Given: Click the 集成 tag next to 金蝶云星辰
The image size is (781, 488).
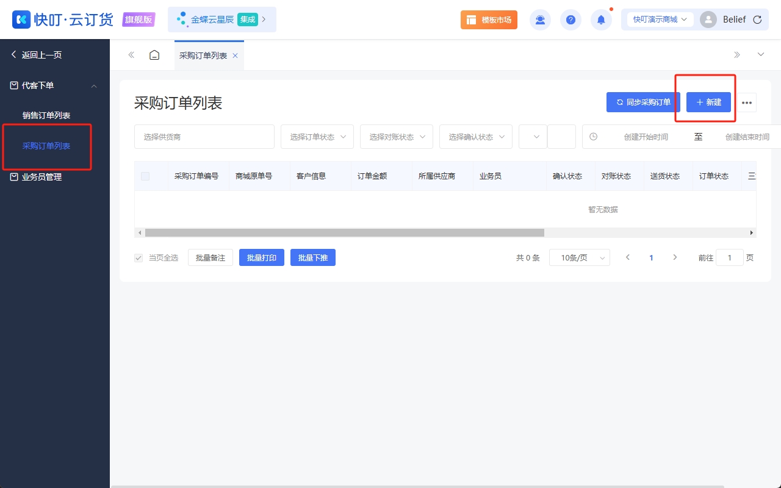Looking at the screenshot, I should (x=247, y=20).
